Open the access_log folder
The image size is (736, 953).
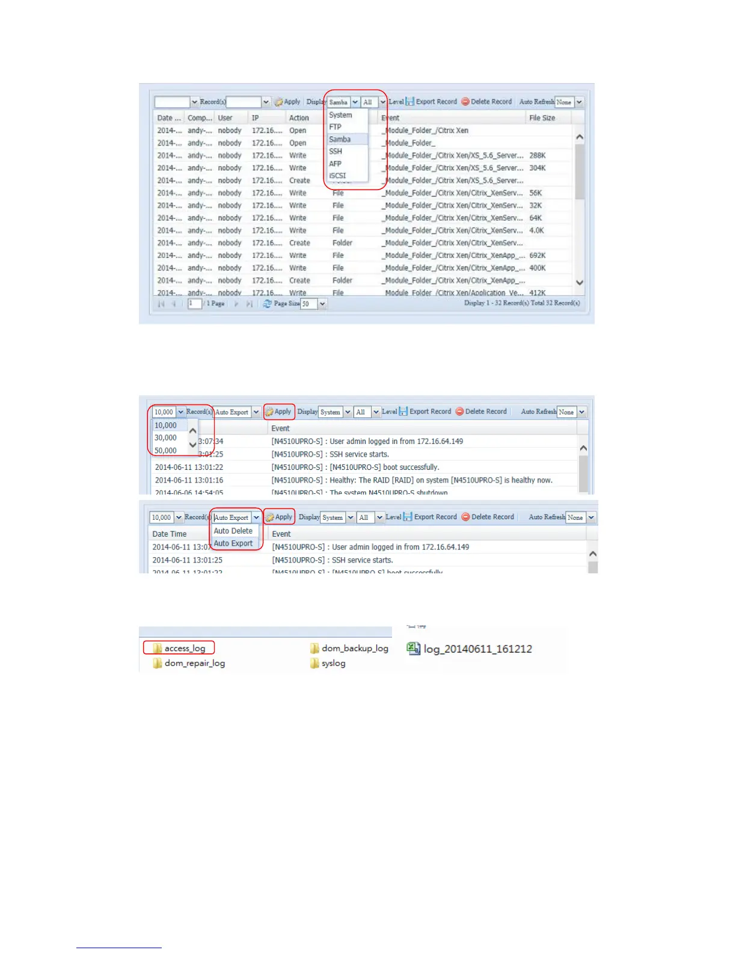(179, 648)
